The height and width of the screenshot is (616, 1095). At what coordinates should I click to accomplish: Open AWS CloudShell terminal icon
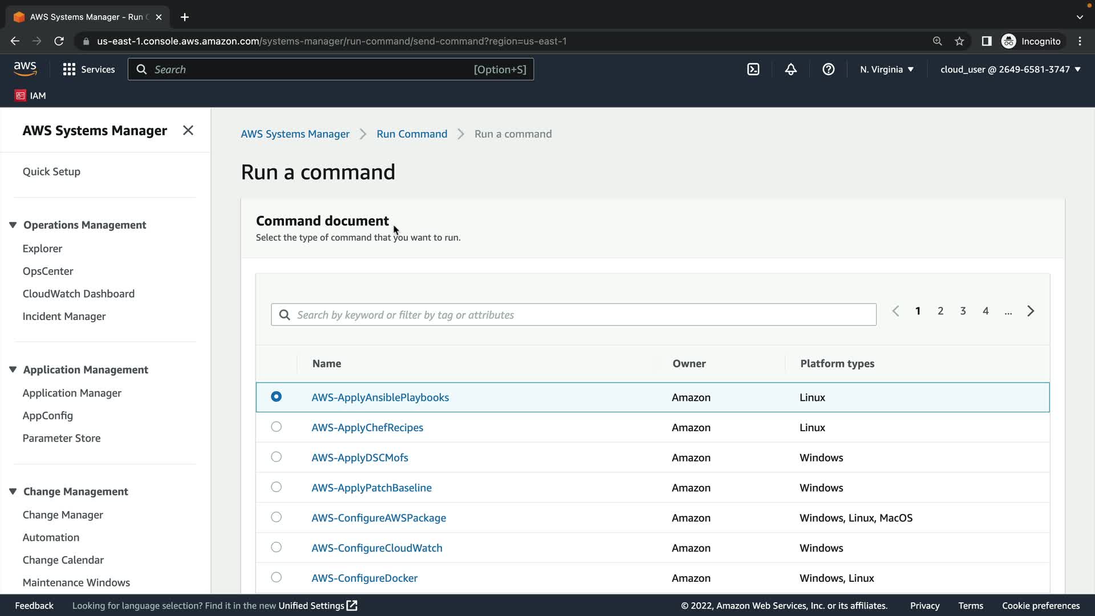pyautogui.click(x=753, y=69)
